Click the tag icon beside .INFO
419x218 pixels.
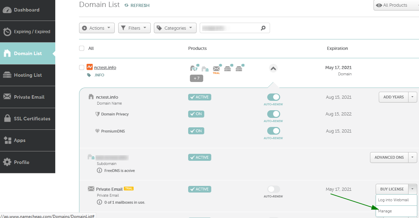click(x=89, y=75)
